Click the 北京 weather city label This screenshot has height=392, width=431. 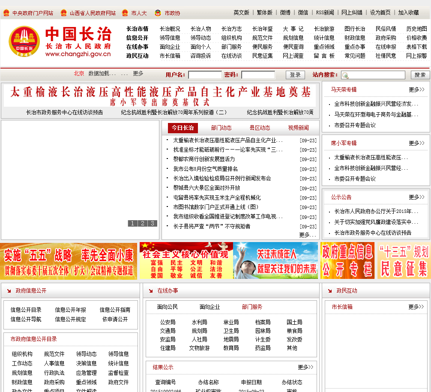[x=79, y=73]
